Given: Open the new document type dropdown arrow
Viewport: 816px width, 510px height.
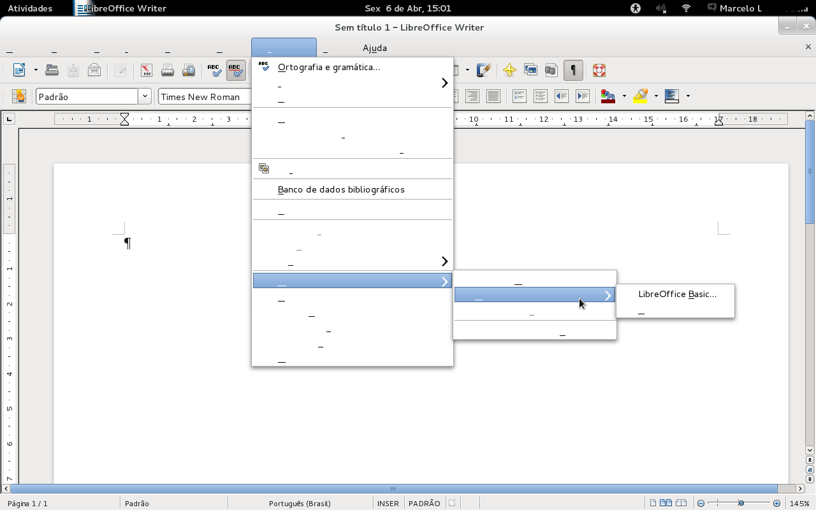Looking at the screenshot, I should click(36, 70).
